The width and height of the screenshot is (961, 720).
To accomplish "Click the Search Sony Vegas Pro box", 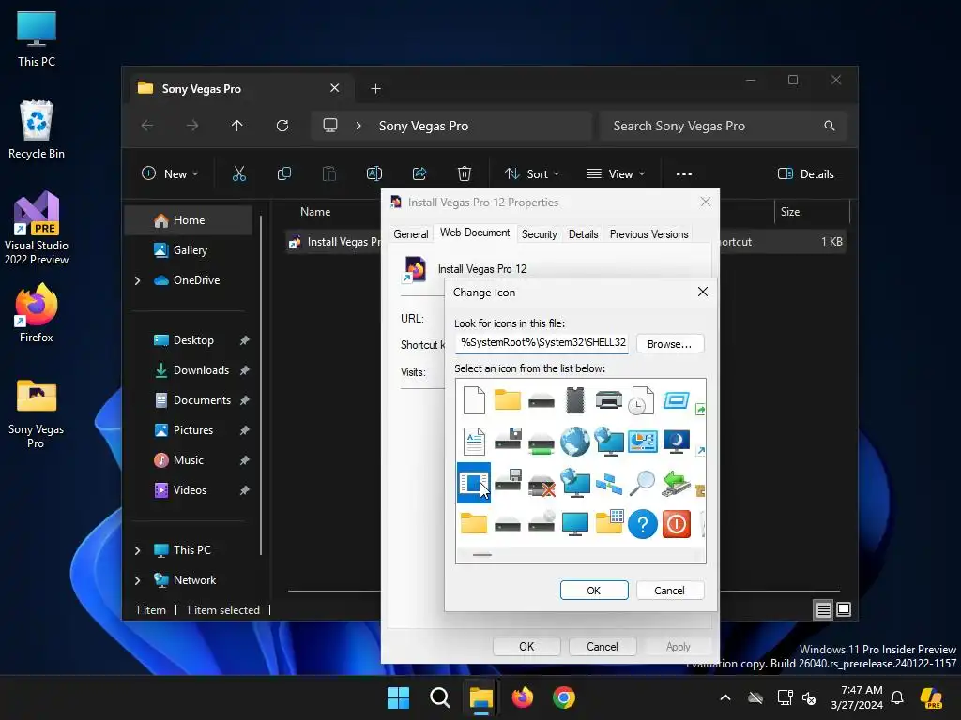I will (724, 126).
